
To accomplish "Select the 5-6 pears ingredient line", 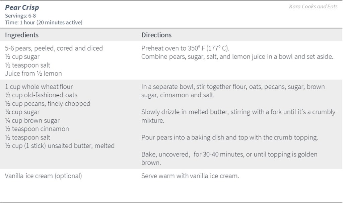I will pos(54,48).
